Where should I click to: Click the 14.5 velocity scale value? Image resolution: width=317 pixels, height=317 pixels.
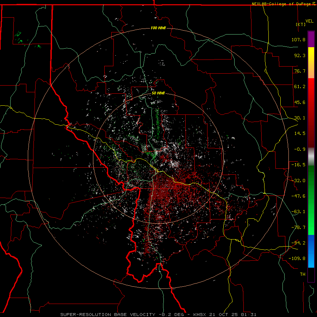(x=300, y=133)
